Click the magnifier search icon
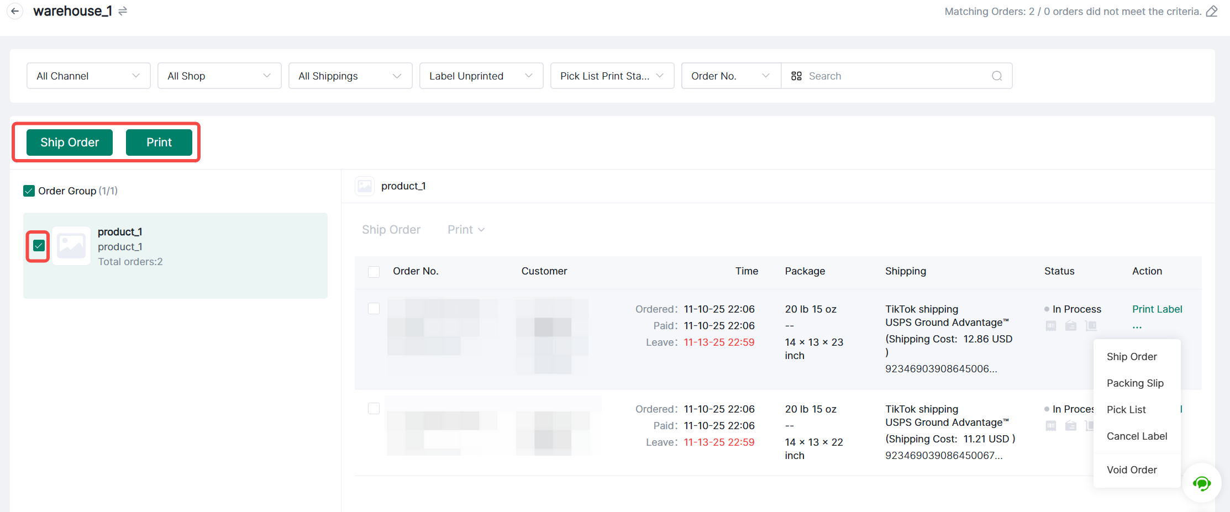 (997, 76)
